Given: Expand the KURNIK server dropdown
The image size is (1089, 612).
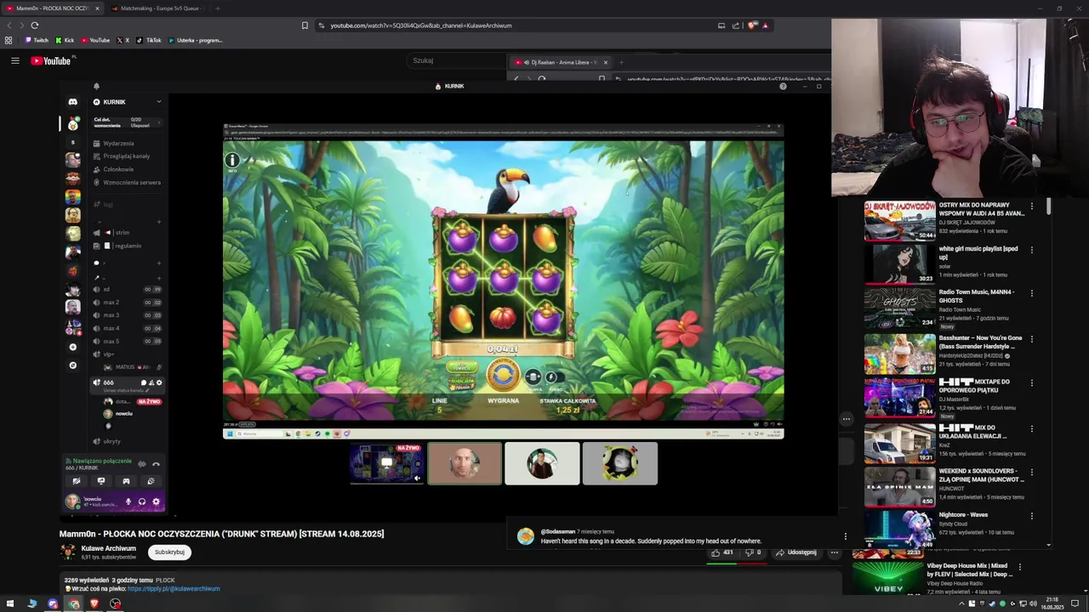Looking at the screenshot, I should pos(158,102).
